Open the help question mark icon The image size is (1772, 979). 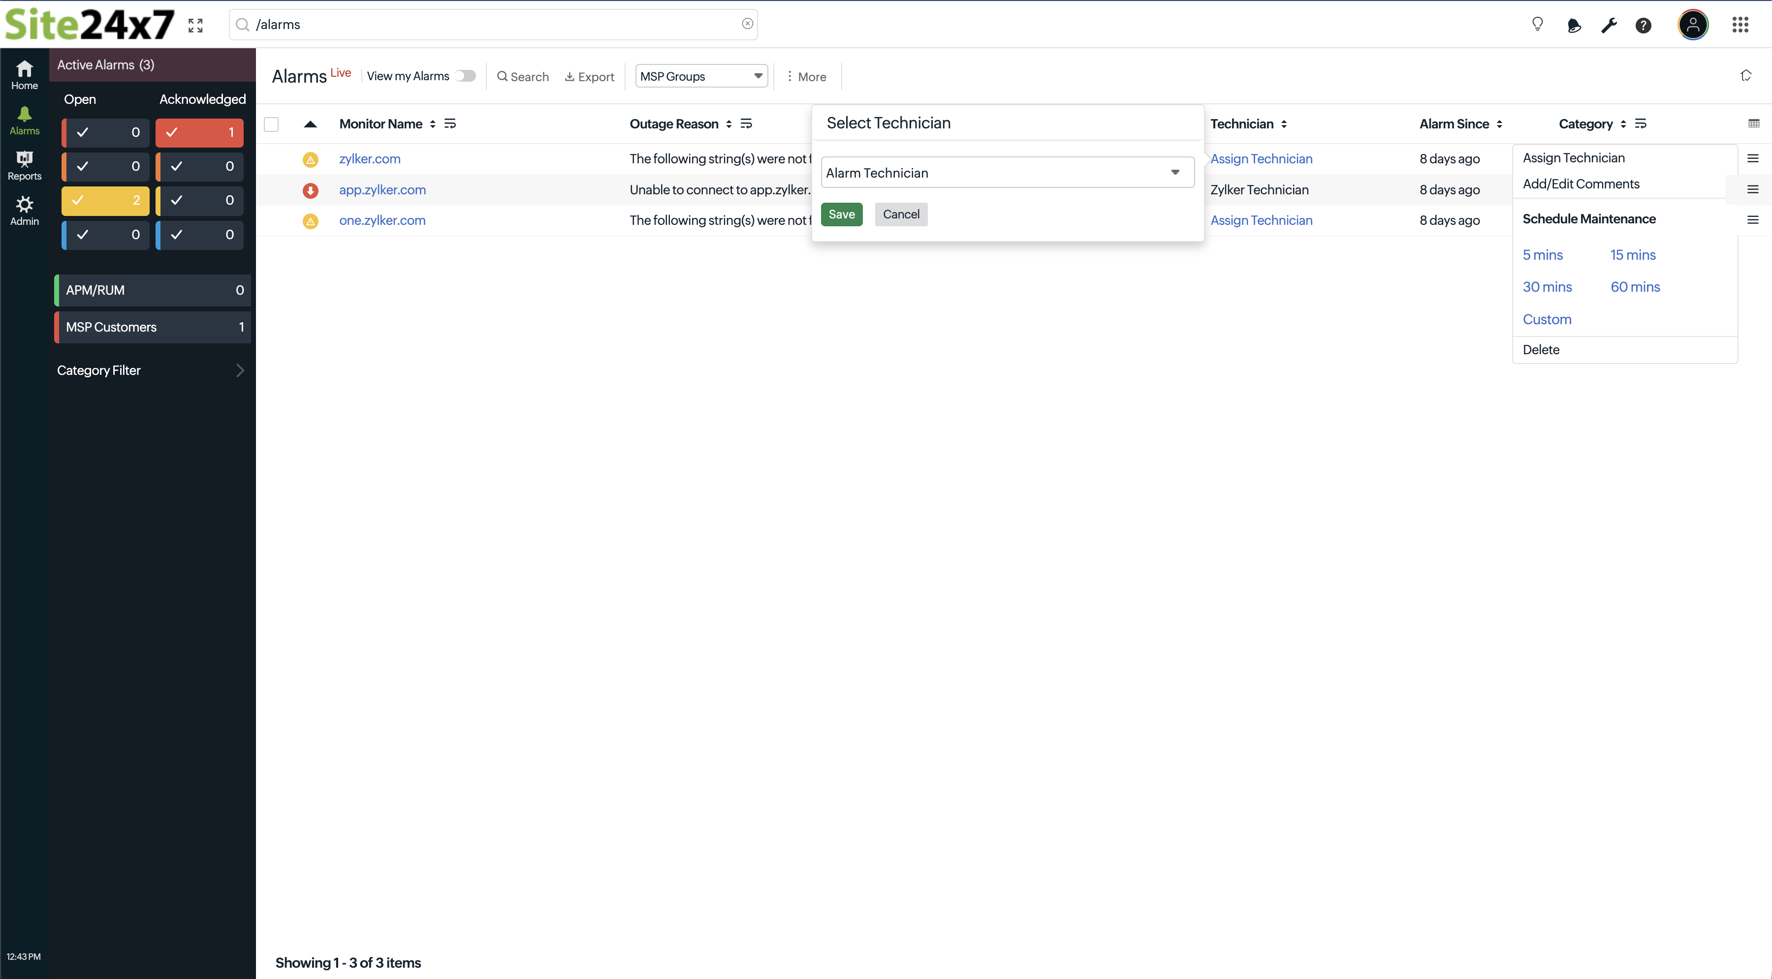tap(1644, 26)
